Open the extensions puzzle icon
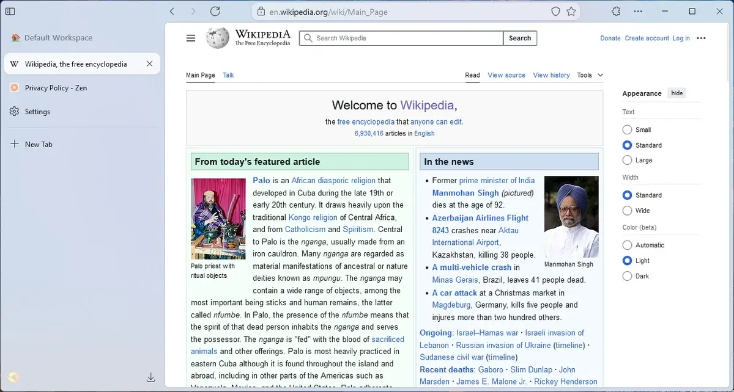The image size is (734, 392). pyautogui.click(x=616, y=11)
